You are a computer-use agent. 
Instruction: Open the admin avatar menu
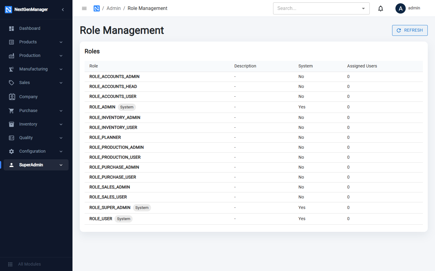coord(401,8)
